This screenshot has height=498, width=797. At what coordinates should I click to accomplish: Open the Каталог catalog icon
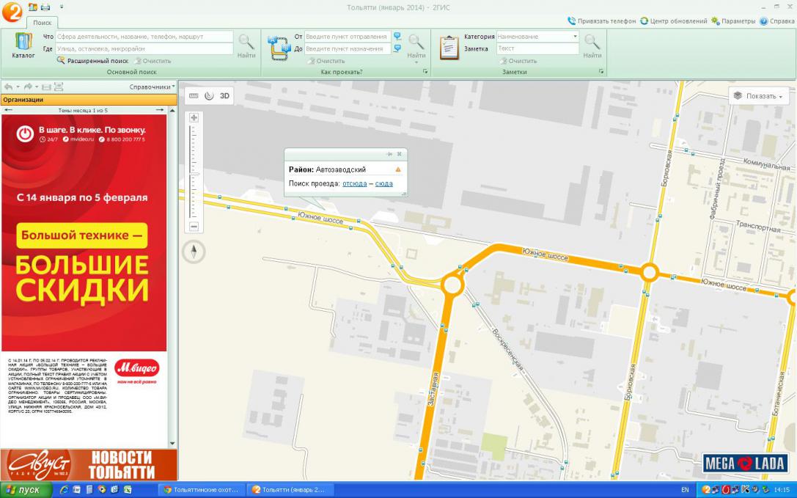point(23,45)
